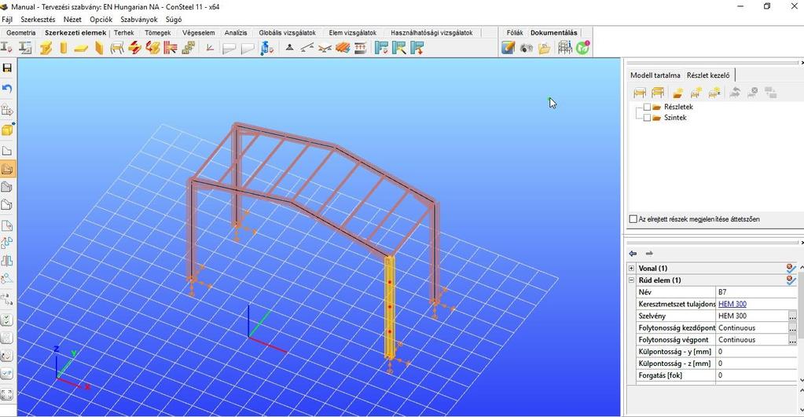
Task: Collapse the Rúd elem (1) group
Action: (631, 280)
